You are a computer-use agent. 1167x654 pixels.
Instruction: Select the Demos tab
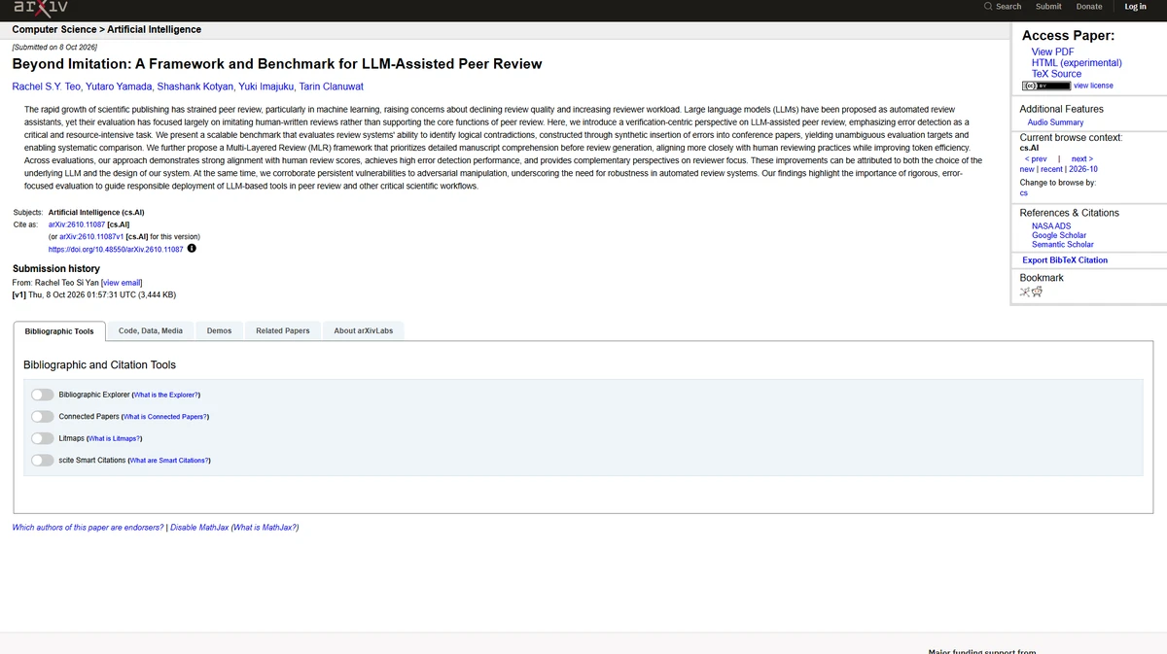[x=220, y=330]
